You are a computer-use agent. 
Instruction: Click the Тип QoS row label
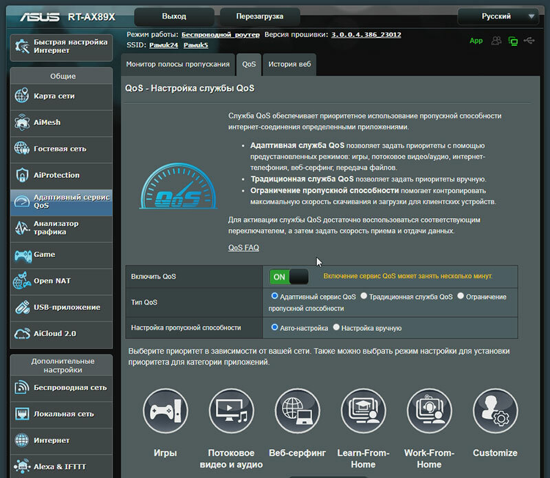(144, 302)
